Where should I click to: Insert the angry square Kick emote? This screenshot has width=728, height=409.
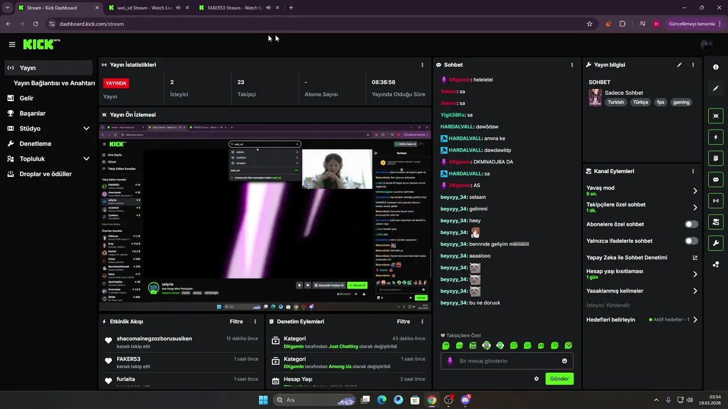[x=473, y=345]
